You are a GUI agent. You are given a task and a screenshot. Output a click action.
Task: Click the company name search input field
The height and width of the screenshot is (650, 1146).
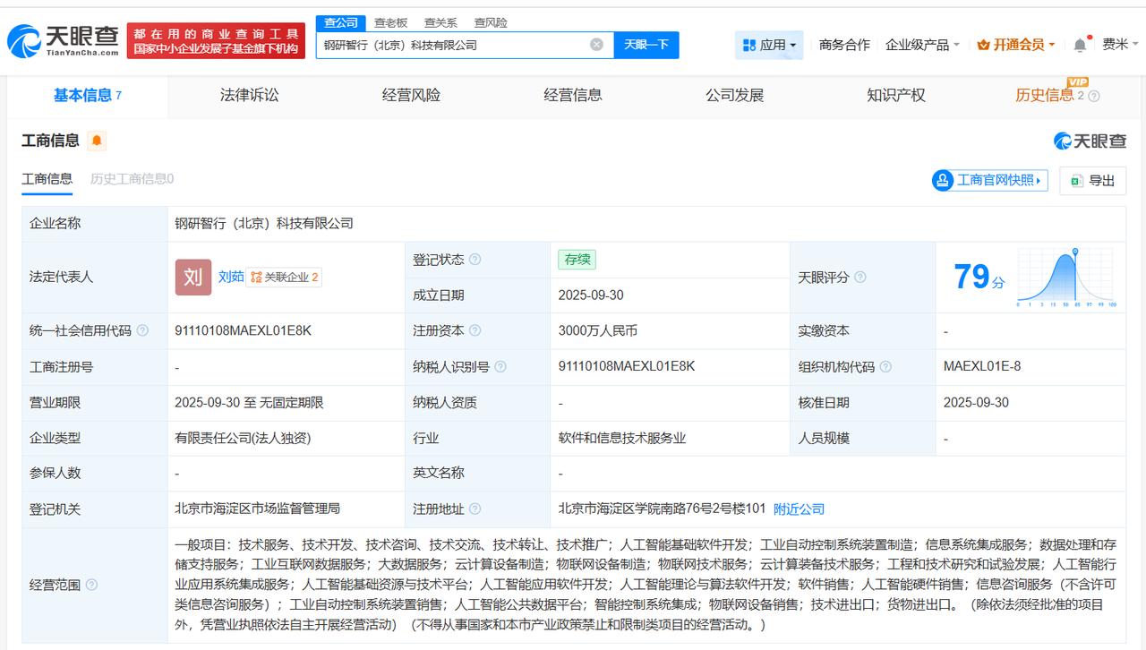point(452,45)
